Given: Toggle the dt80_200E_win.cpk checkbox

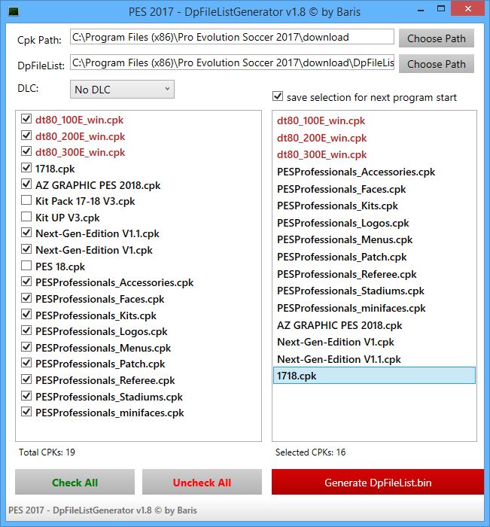Looking at the screenshot, I should coord(26,135).
